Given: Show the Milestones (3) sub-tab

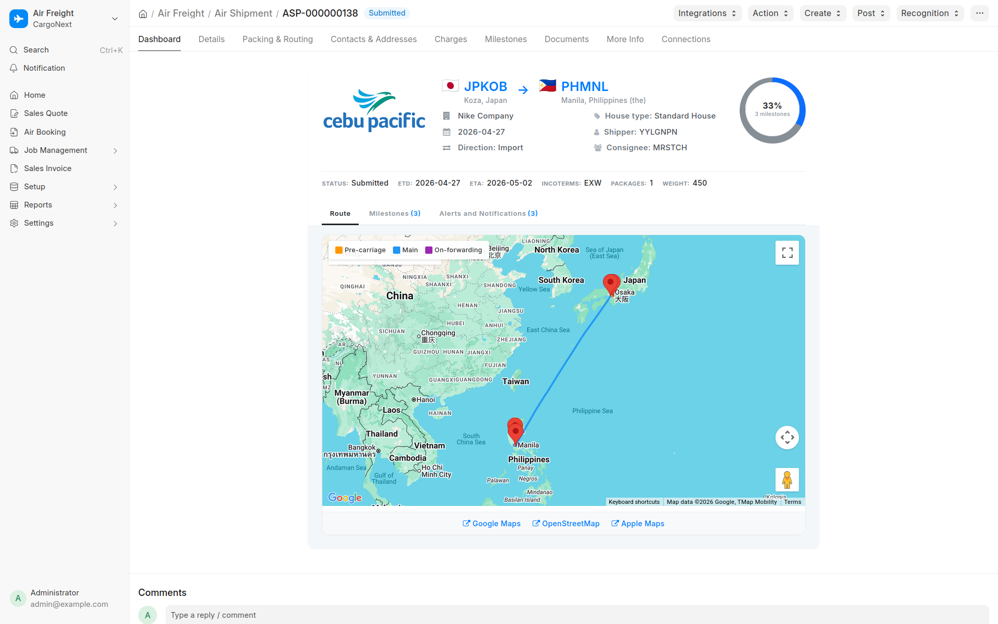Looking at the screenshot, I should (395, 214).
